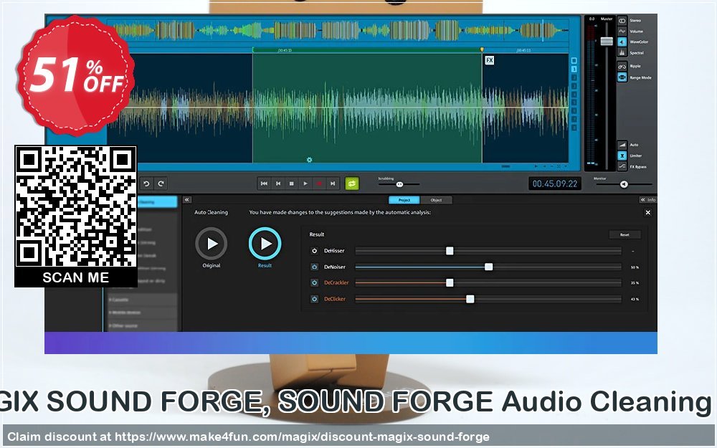
Task: Toggle the FX Bypass icon
Action: (x=622, y=166)
